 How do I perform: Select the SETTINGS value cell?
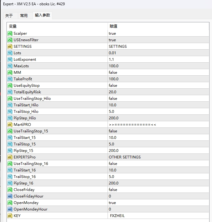(x=158, y=47)
